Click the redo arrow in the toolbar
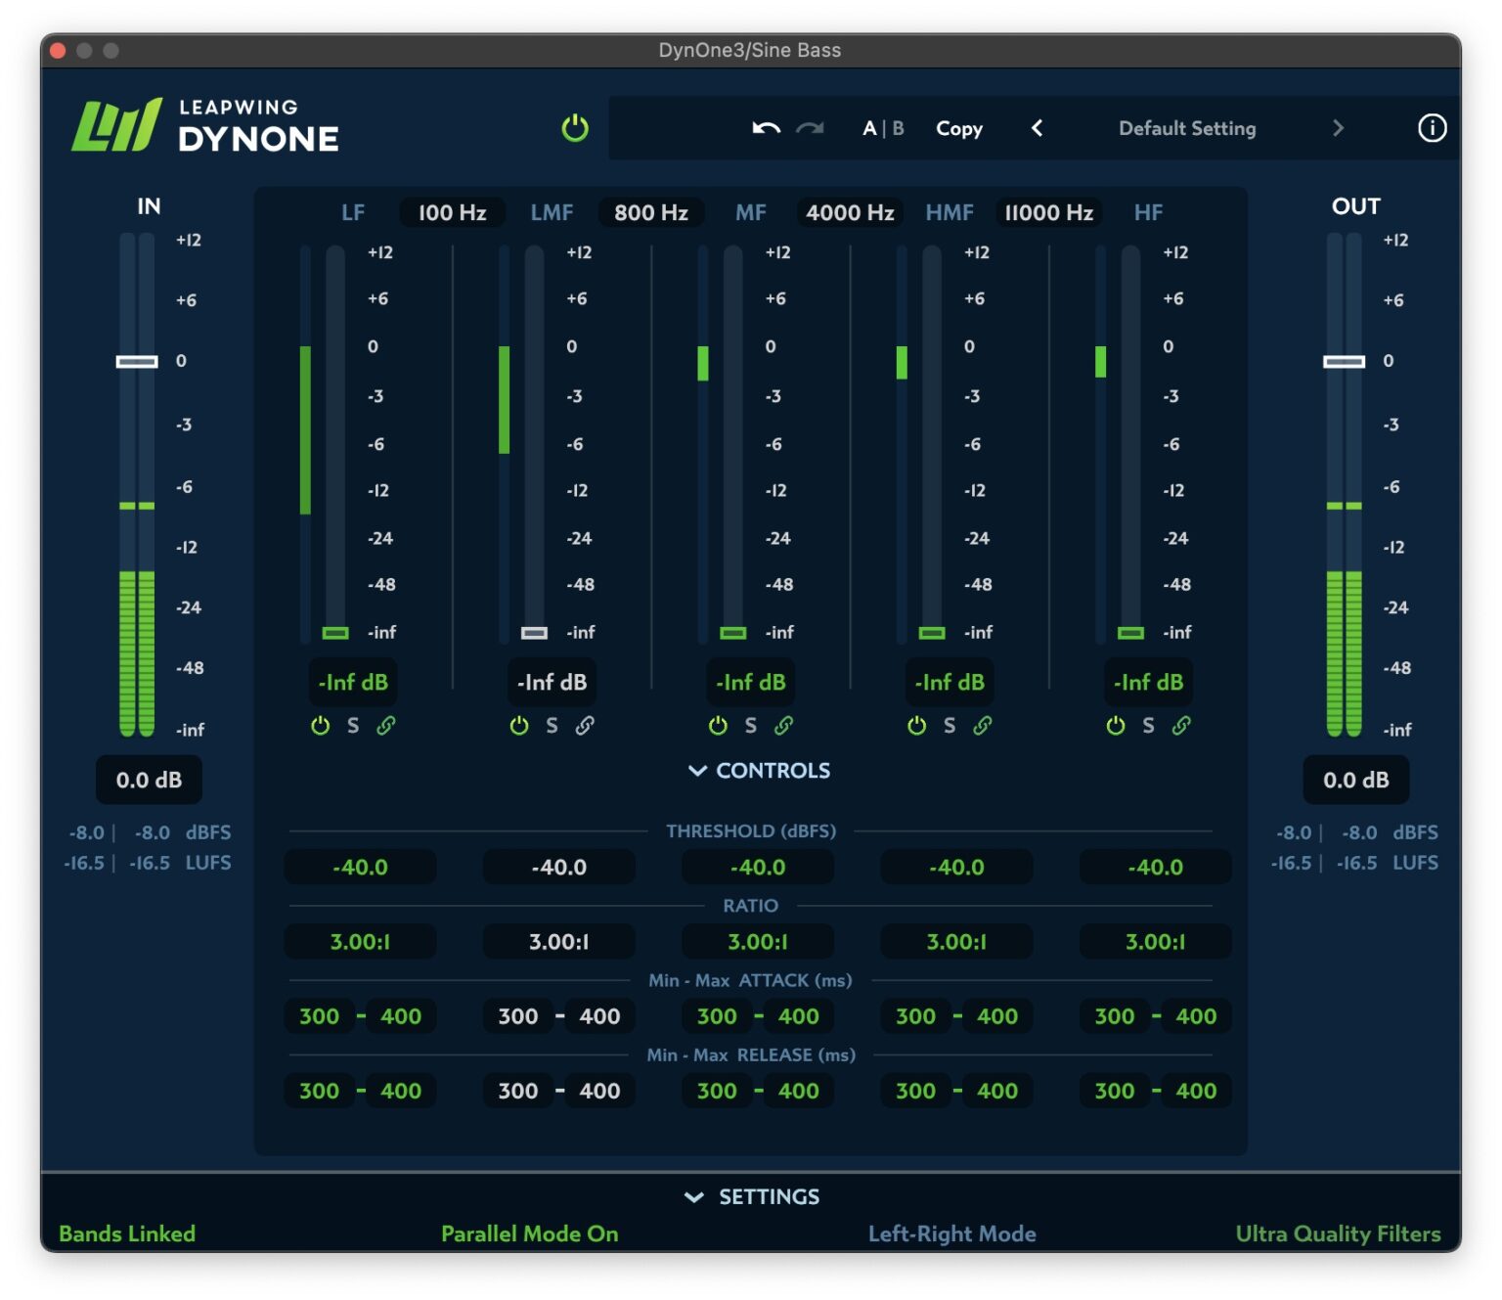The height and width of the screenshot is (1300, 1502). (x=808, y=128)
